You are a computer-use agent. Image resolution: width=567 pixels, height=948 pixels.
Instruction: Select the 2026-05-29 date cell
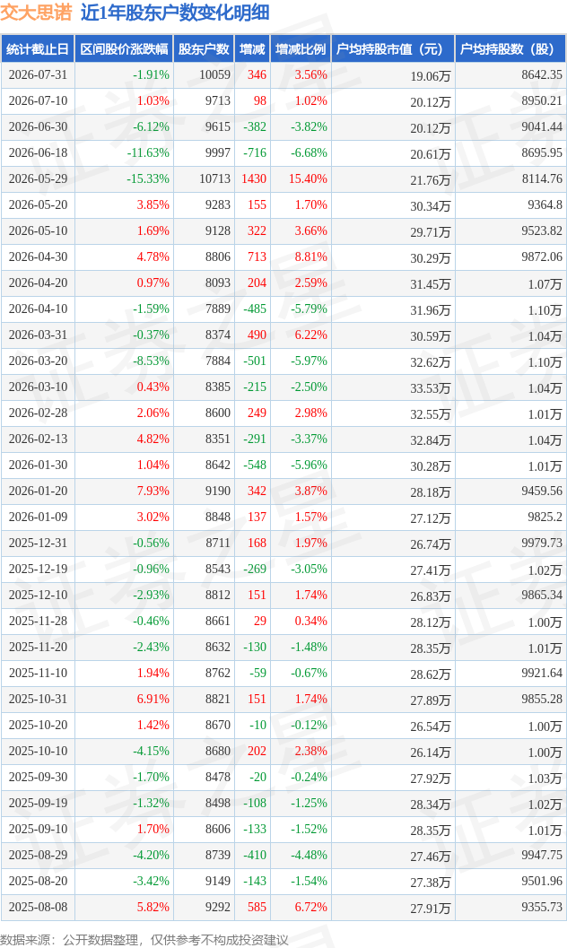[x=38, y=179]
